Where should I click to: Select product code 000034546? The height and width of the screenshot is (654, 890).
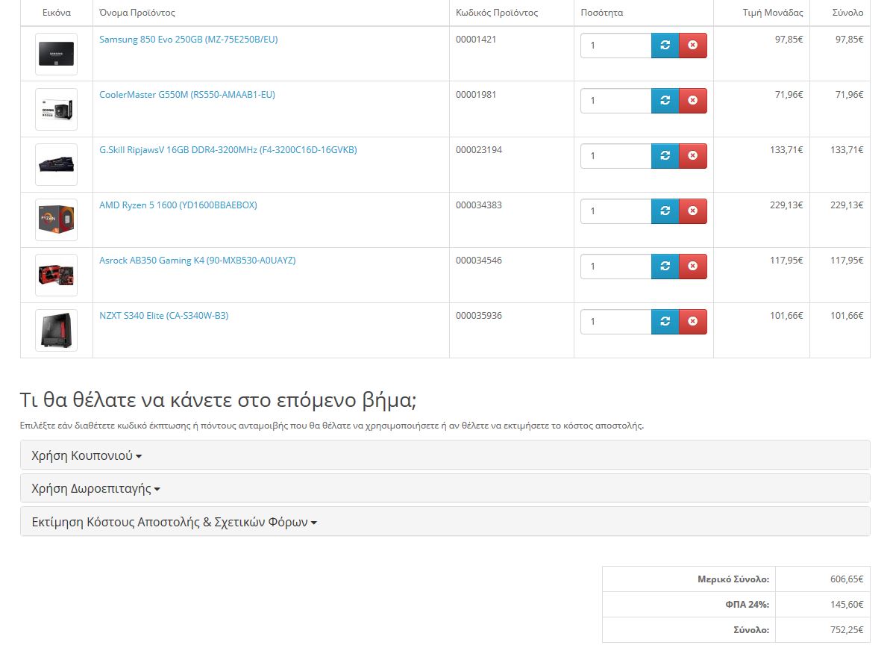479,261
